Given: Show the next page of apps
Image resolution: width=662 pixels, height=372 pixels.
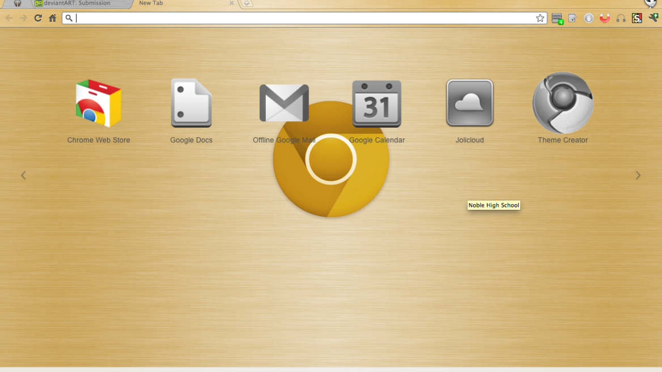Looking at the screenshot, I should [638, 175].
